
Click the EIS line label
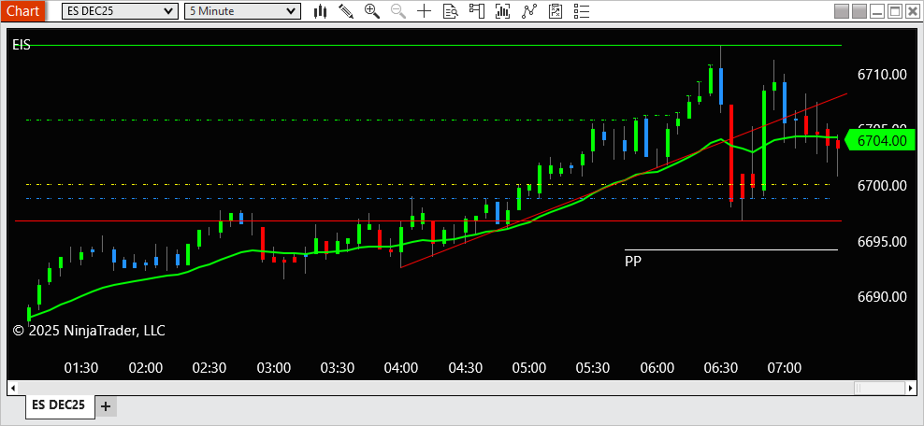coord(22,45)
